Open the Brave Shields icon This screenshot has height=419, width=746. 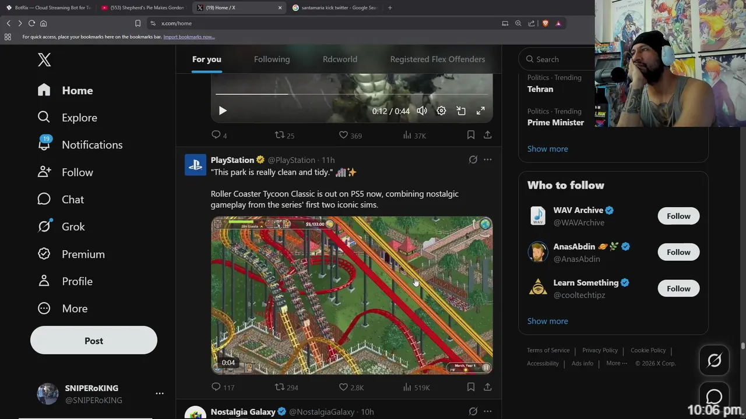click(546, 23)
